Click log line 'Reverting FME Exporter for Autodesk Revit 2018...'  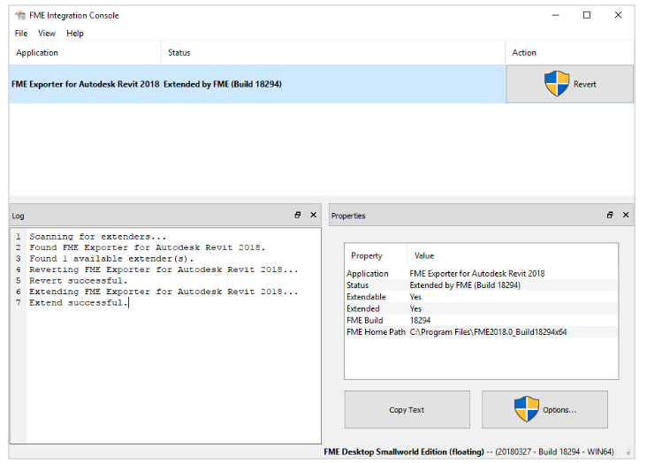[x=164, y=269]
